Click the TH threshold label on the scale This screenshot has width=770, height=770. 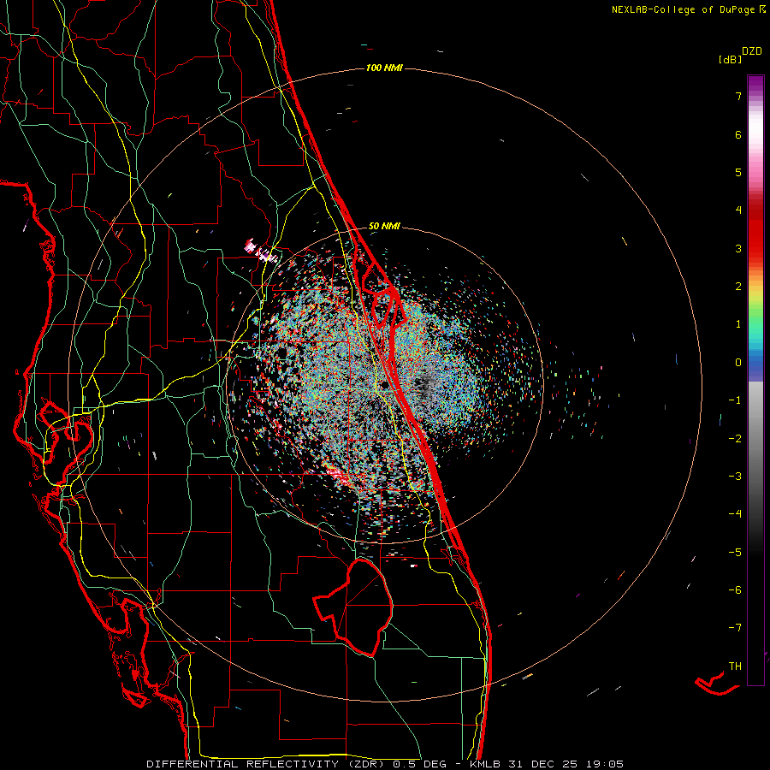pos(735,666)
